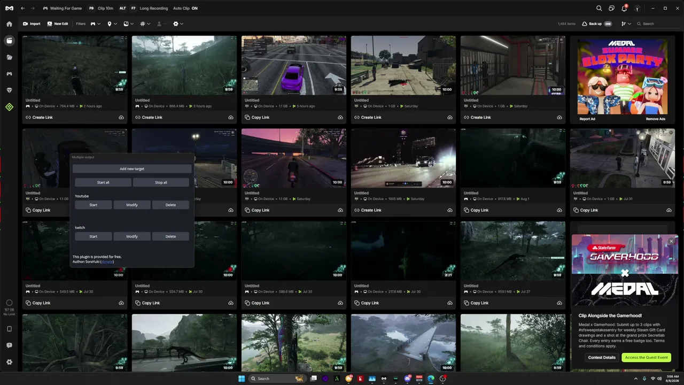Go back with the left arrow
Image resolution: width=684 pixels, height=385 pixels.
click(x=22, y=8)
